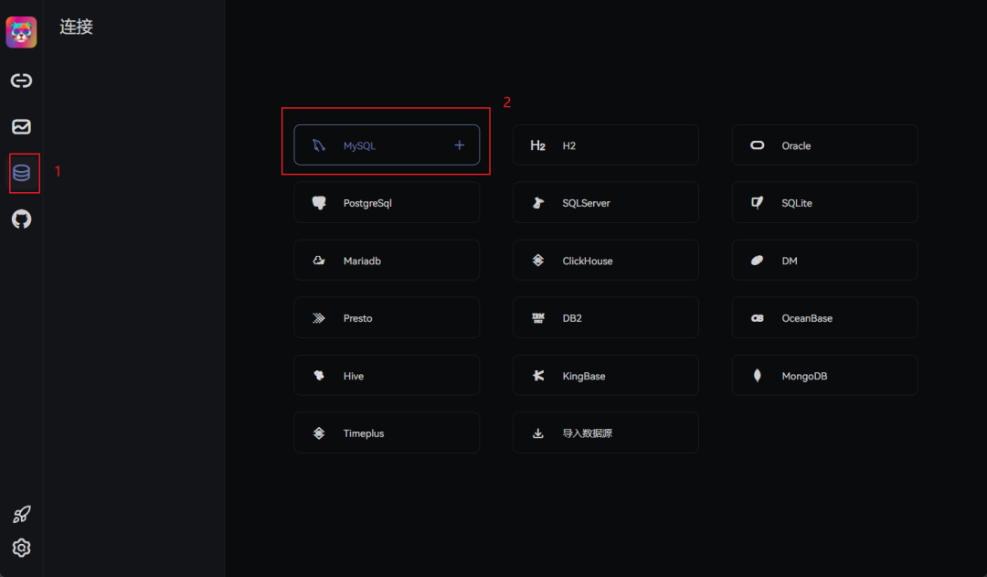Image resolution: width=987 pixels, height=577 pixels.
Task: Select the DB2 connection card
Action: 606,317
